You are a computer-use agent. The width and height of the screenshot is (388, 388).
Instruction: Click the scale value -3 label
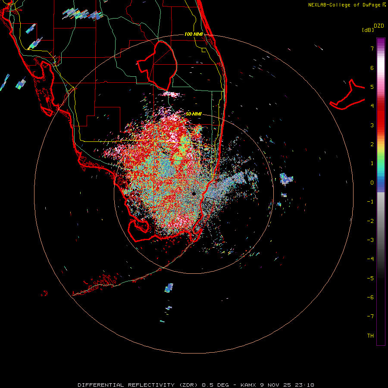(370, 240)
